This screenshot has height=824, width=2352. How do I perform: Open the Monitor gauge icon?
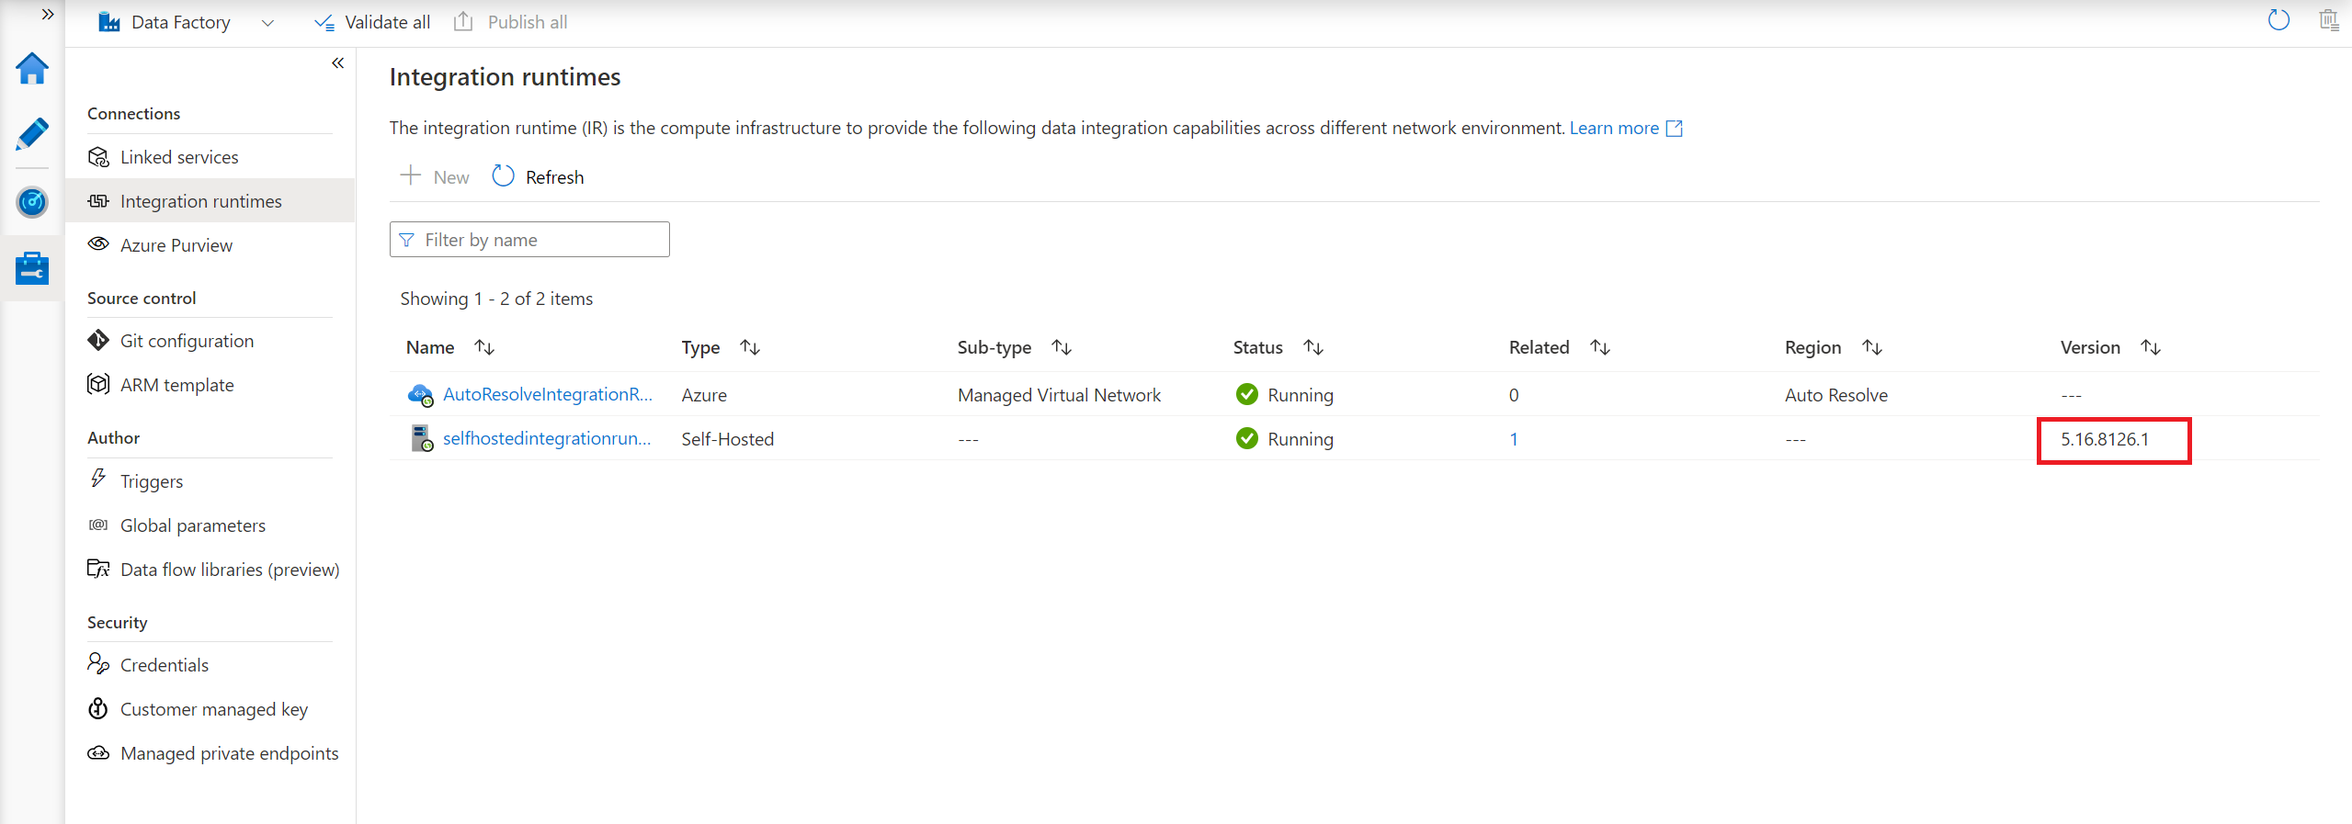pyautogui.click(x=32, y=201)
